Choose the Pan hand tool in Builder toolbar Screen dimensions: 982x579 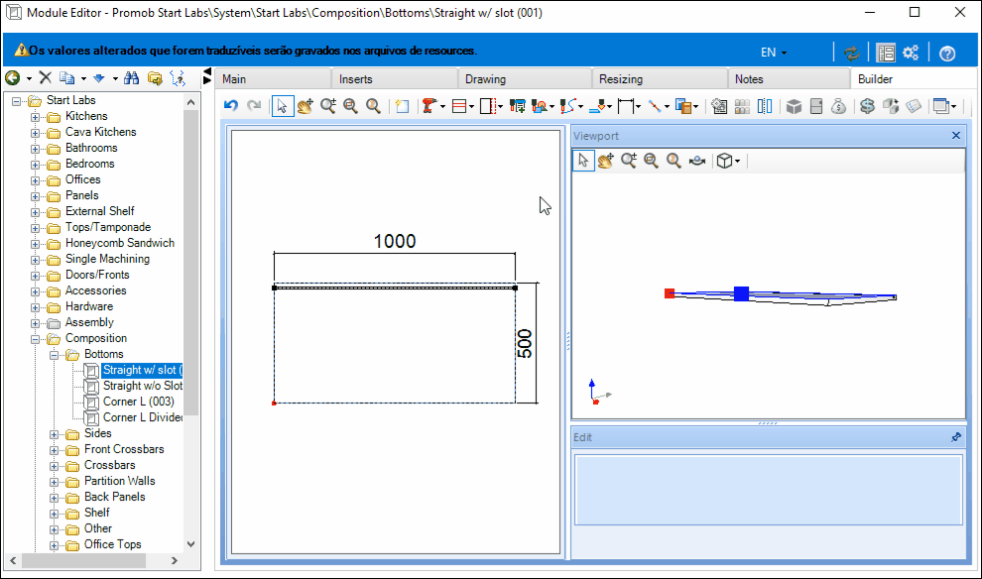(305, 106)
